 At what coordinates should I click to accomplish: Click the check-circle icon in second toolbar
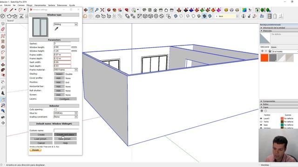point(2,16)
